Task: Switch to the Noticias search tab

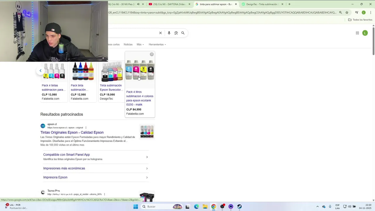Action: point(128,45)
